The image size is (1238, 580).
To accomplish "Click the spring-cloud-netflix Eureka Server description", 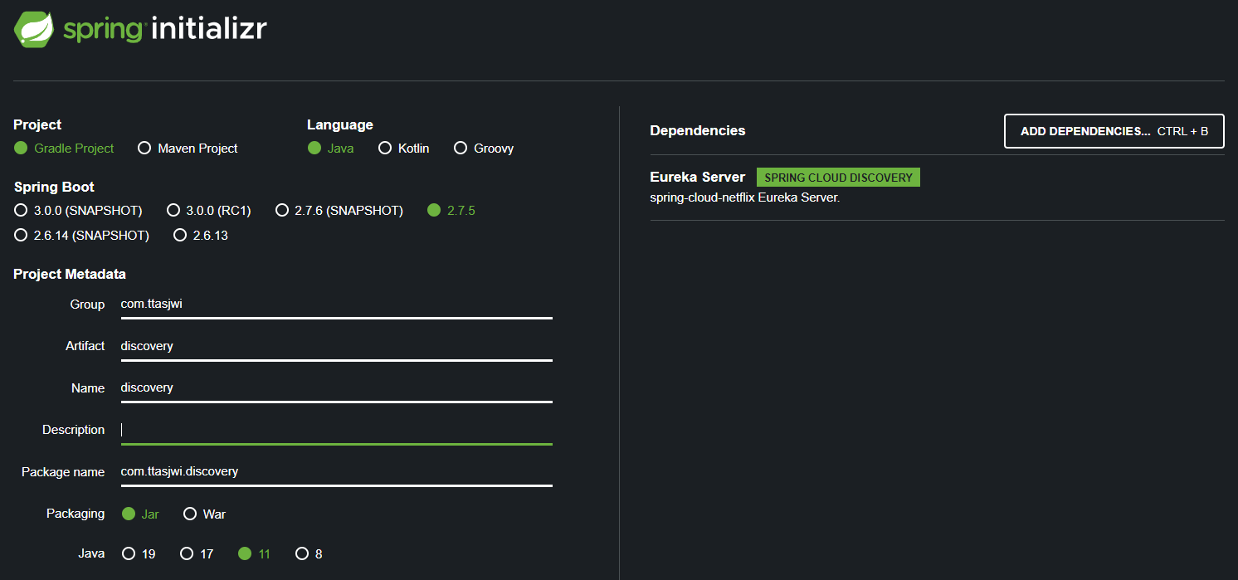I will pos(745,198).
